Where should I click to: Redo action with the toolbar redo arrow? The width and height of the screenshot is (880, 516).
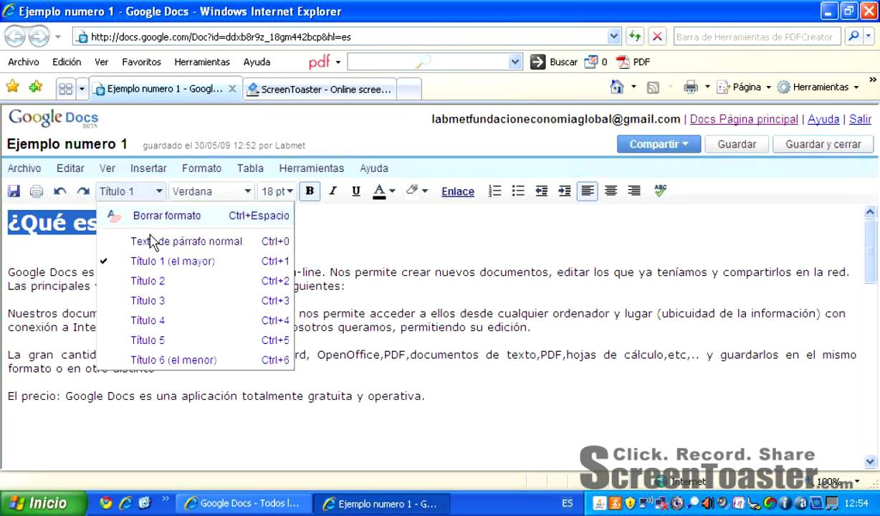click(x=83, y=191)
